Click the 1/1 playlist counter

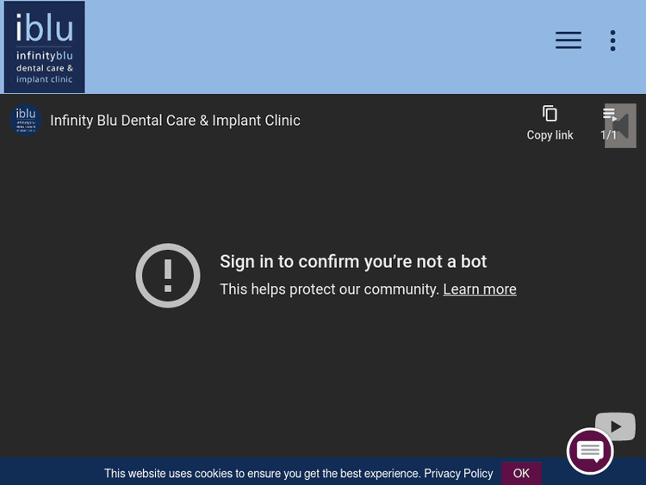pyautogui.click(x=606, y=136)
